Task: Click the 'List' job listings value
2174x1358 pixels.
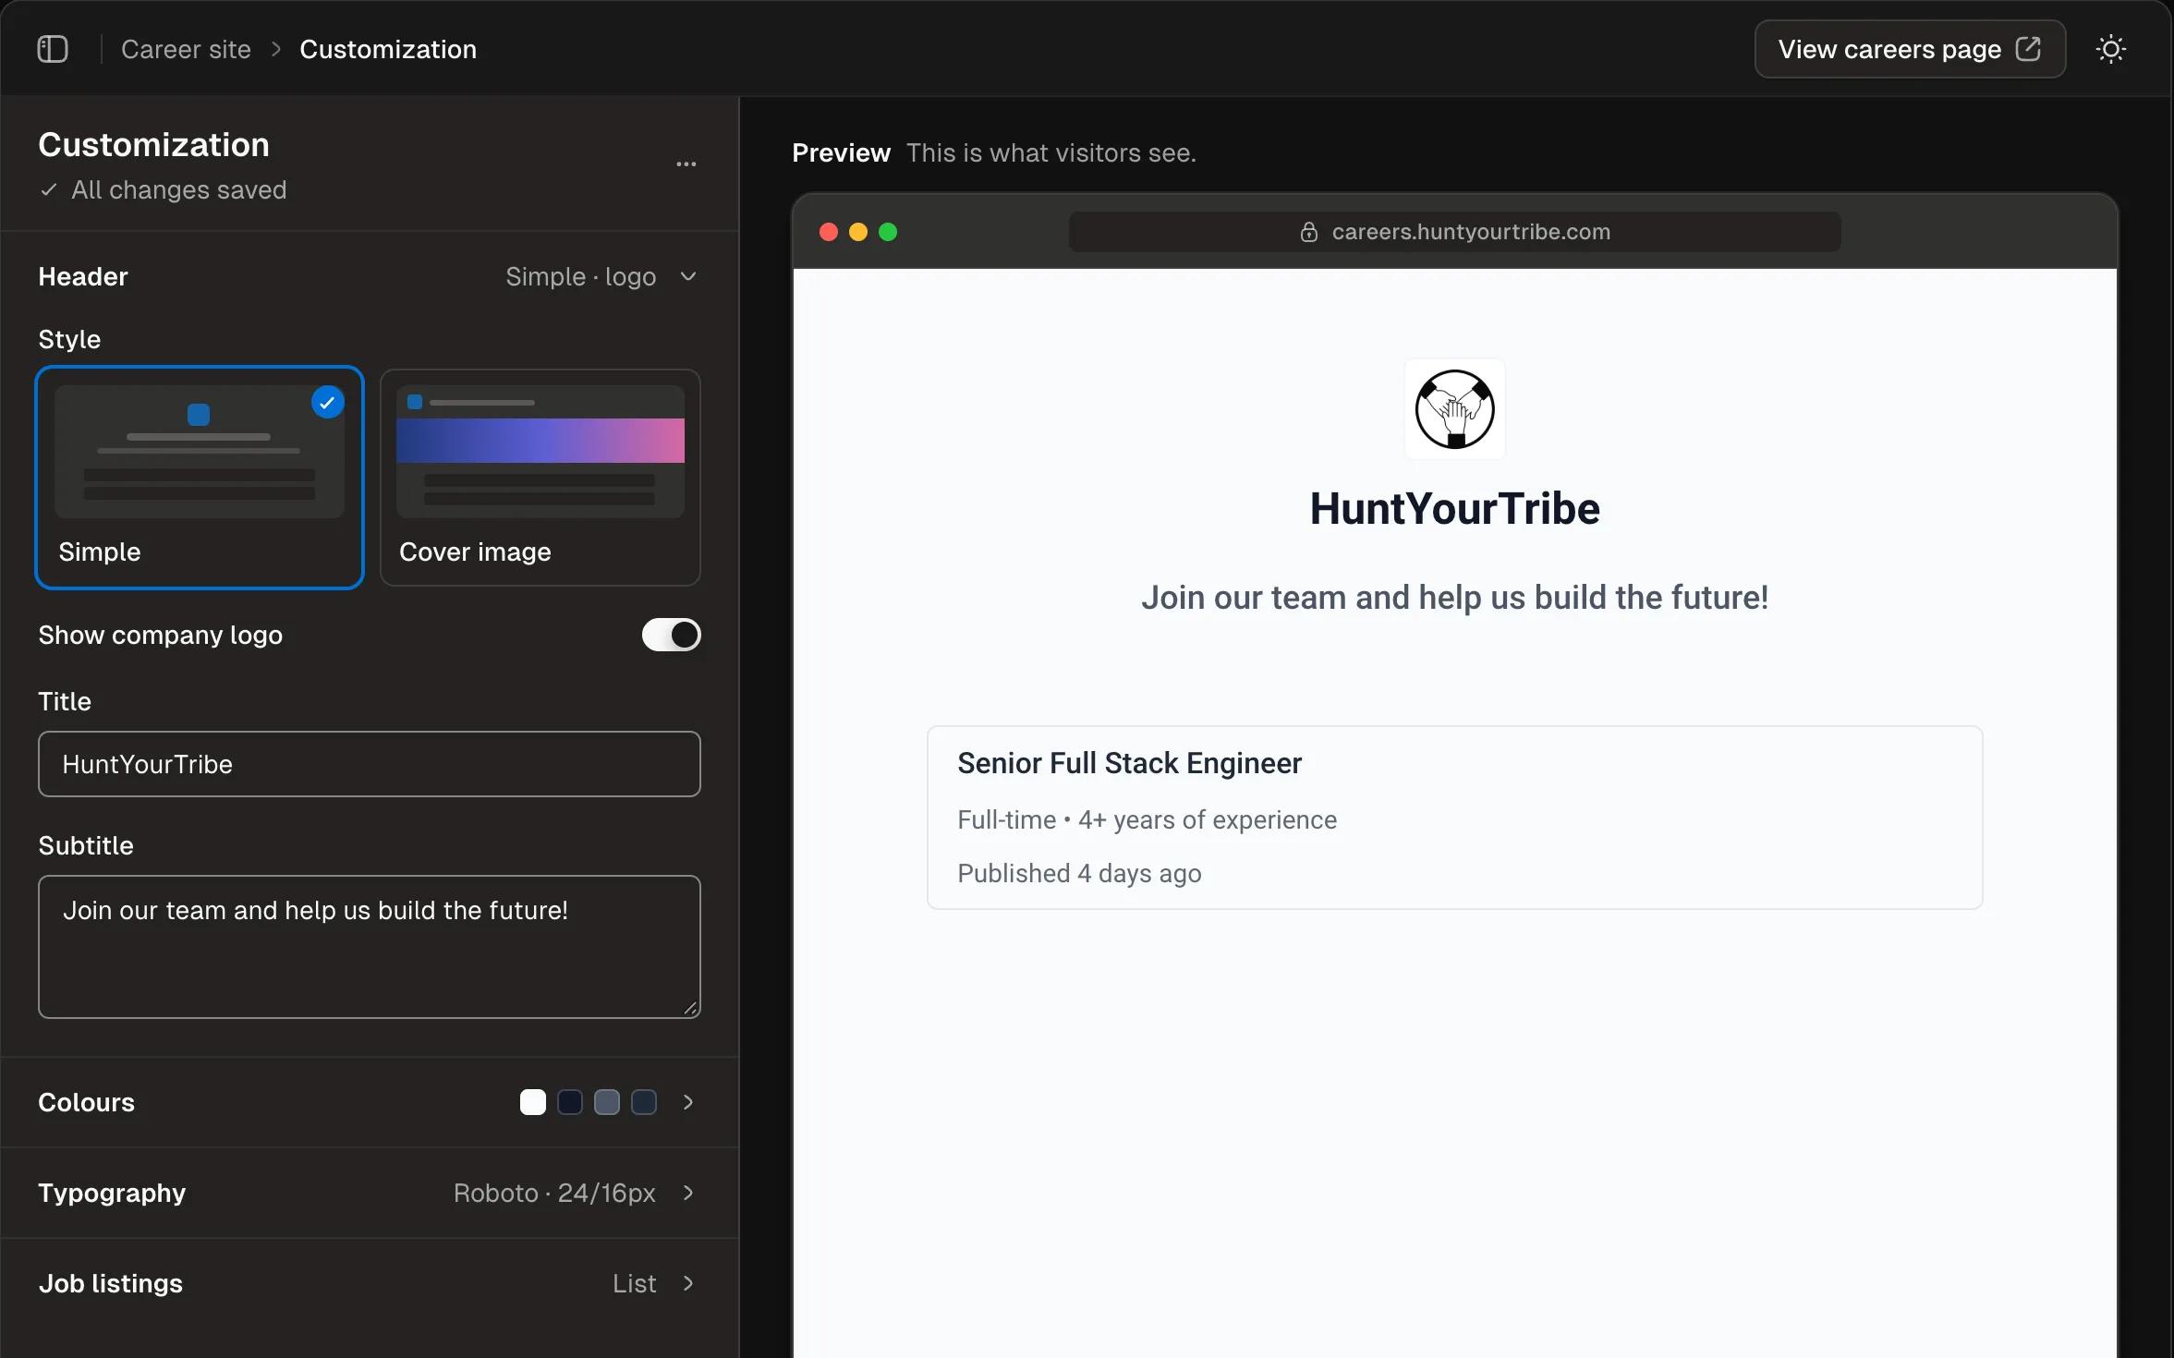Action: (x=635, y=1283)
